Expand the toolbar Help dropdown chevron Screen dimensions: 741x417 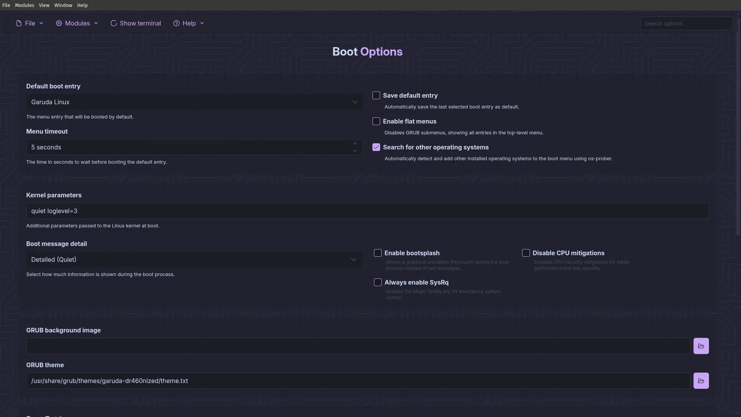(x=202, y=23)
